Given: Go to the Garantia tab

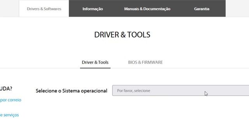Looking at the screenshot, I should click(x=202, y=9).
